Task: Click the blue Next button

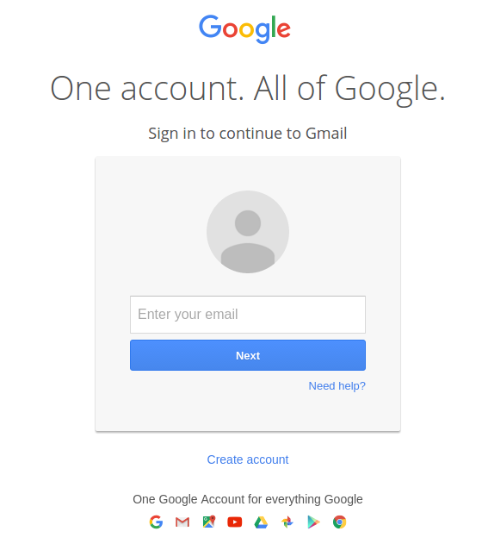Action: (248, 355)
